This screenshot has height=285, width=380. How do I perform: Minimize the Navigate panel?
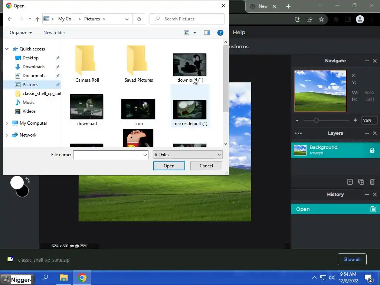point(367,61)
